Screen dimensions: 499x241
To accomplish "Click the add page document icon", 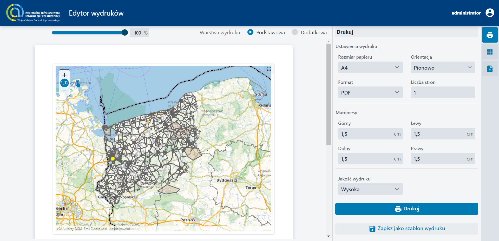I will [x=490, y=69].
